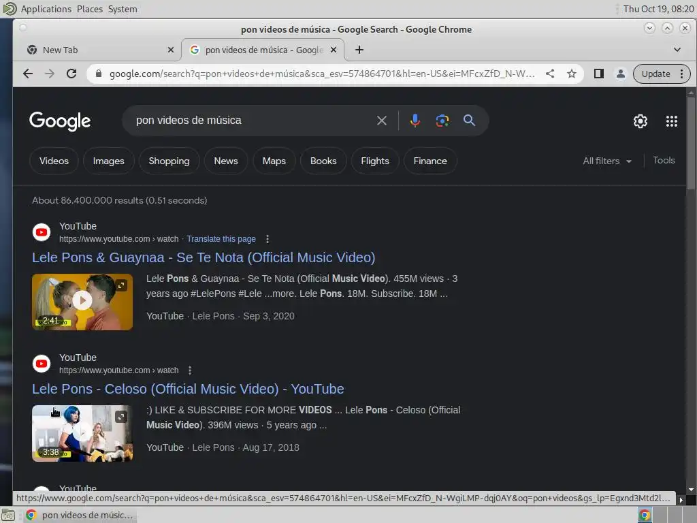Click the Chrome tray icon in bottom panel

pyautogui.click(x=644, y=515)
